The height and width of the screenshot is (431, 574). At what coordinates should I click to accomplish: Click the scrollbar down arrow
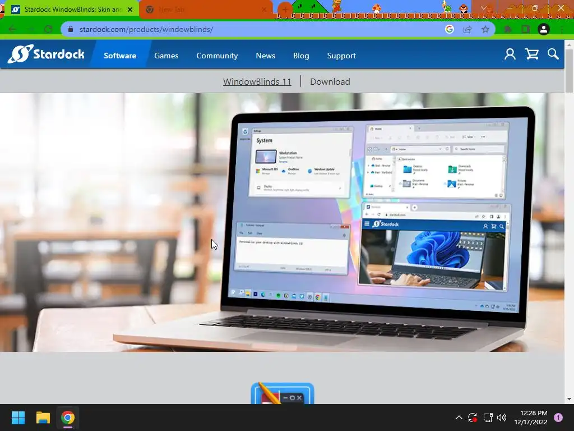tap(569, 399)
